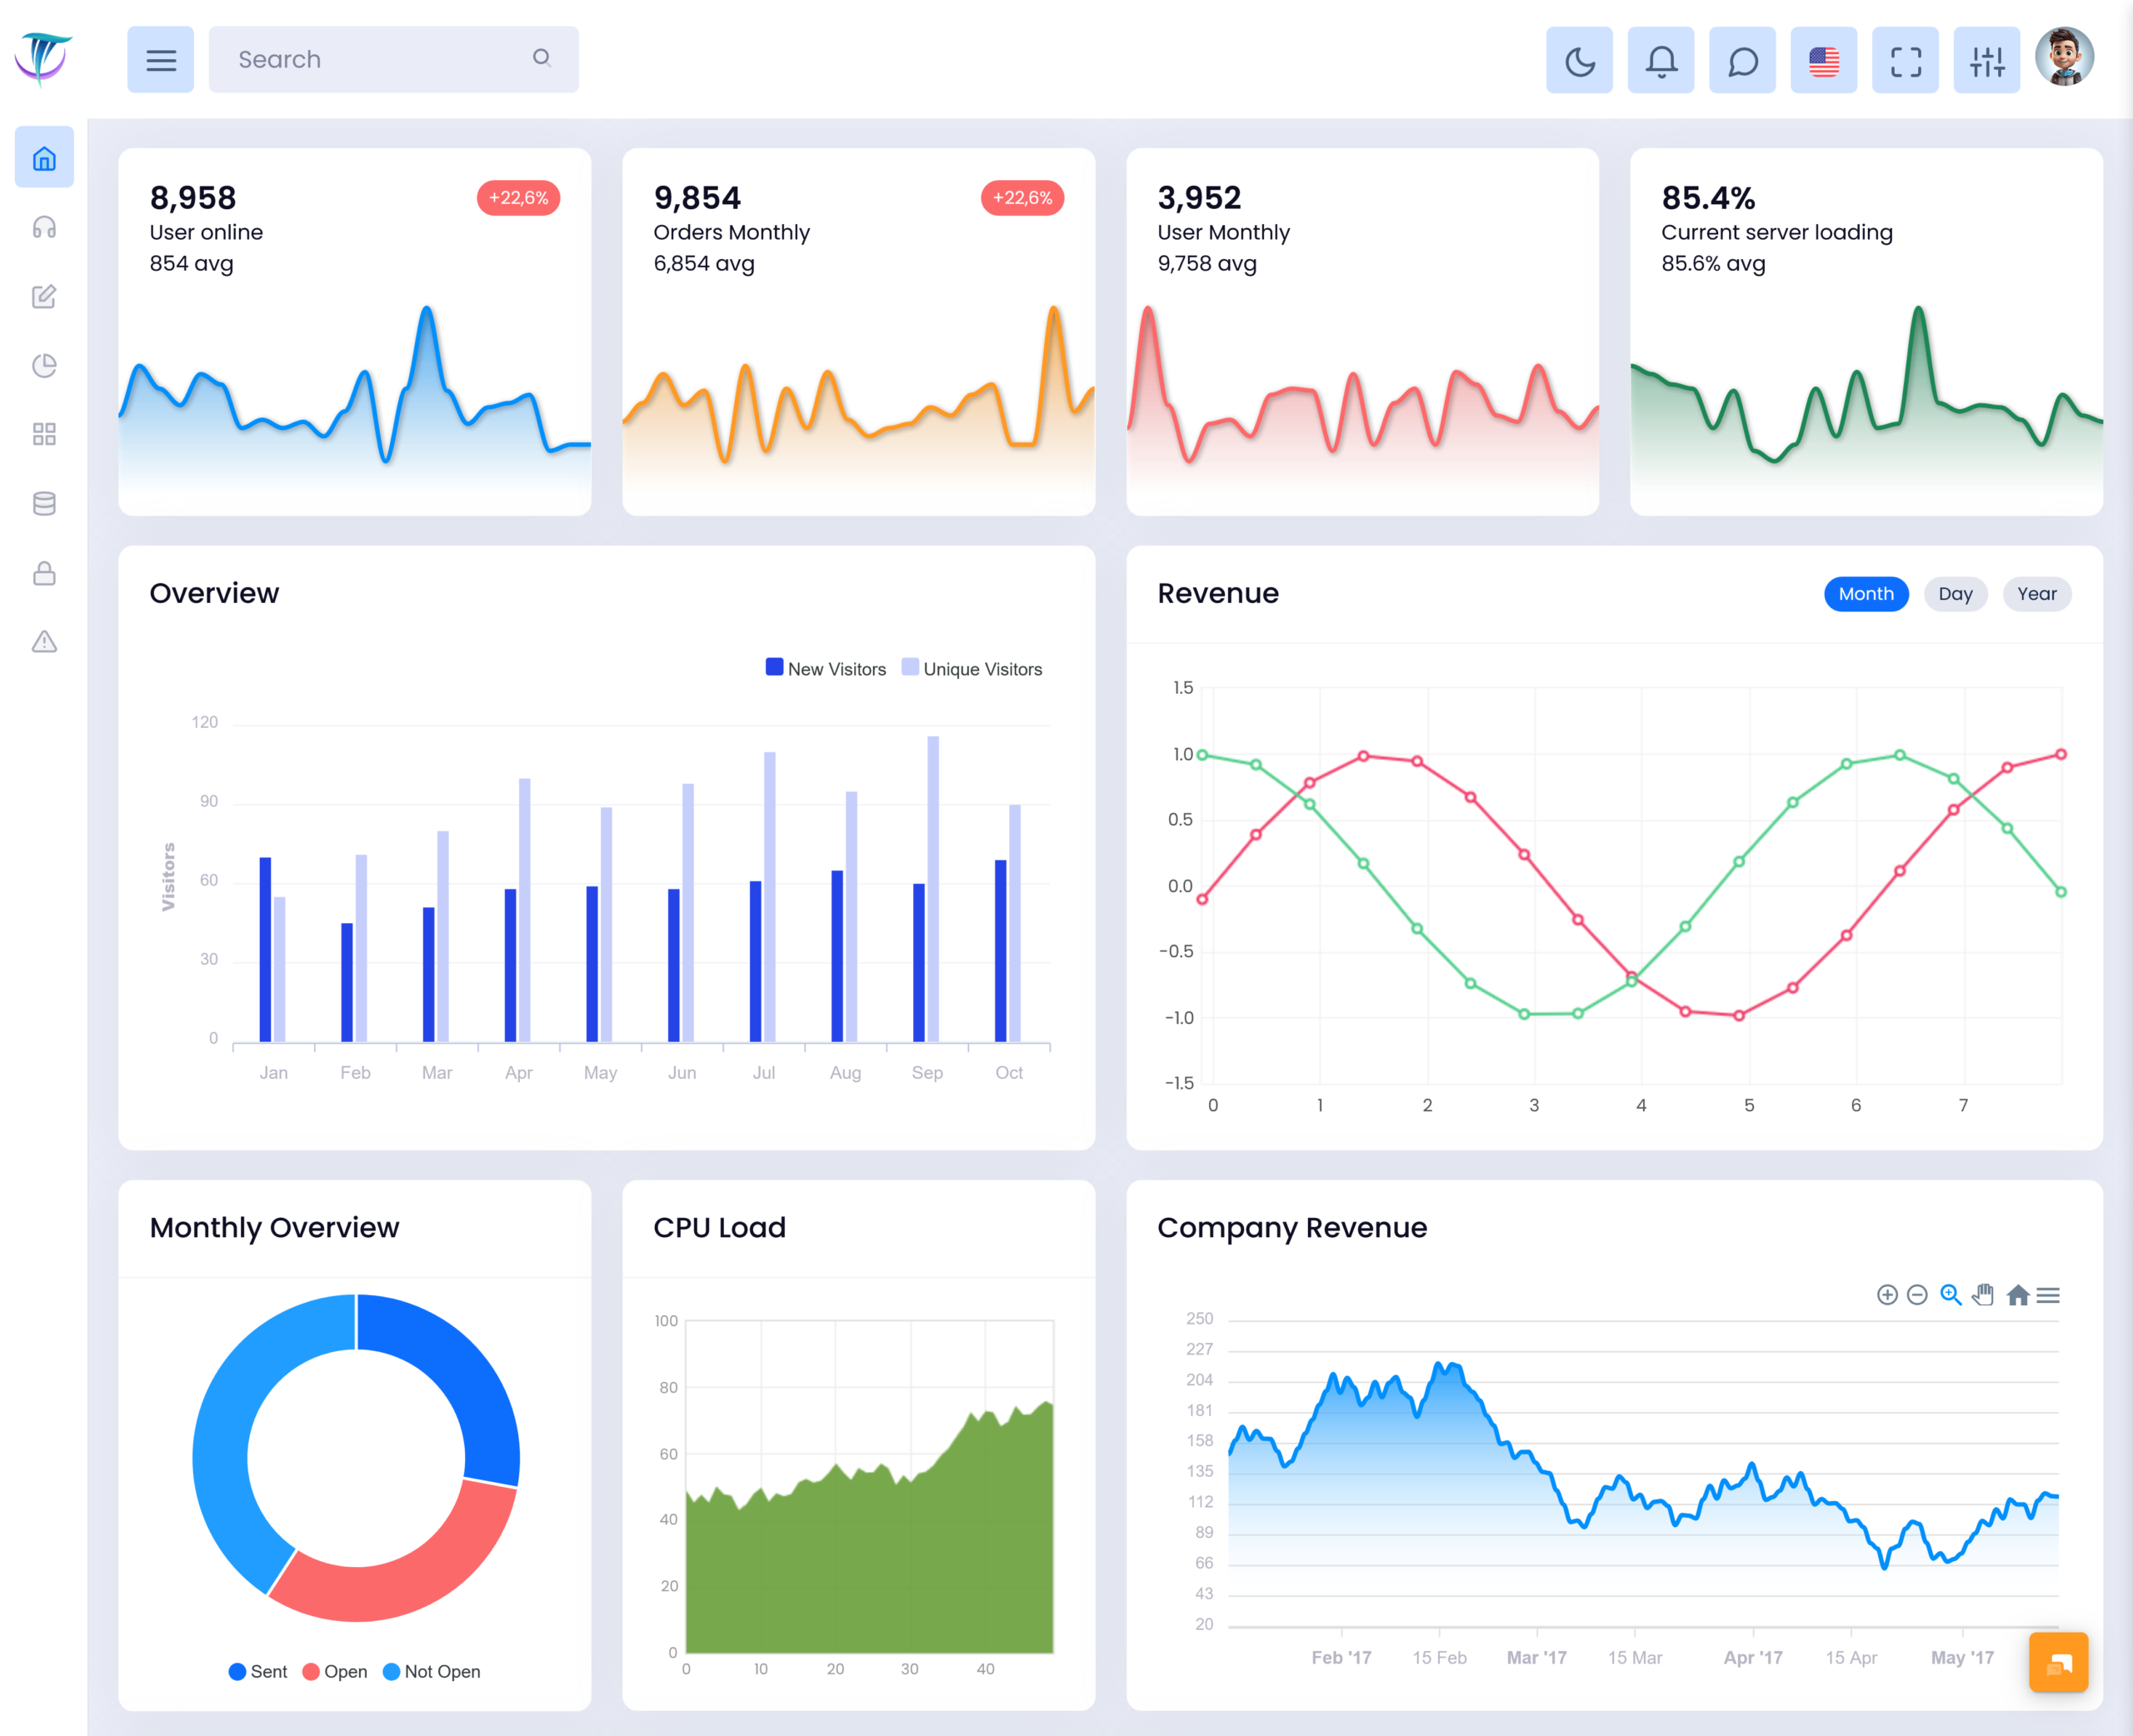The width and height of the screenshot is (2133, 1736).
Task: Zoom out on Company Revenue chart
Action: 1917,1295
